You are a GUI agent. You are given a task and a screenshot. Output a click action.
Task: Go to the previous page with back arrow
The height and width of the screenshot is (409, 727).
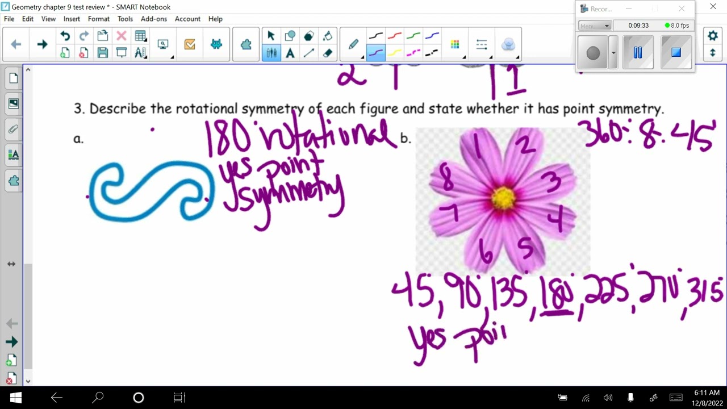coord(16,44)
